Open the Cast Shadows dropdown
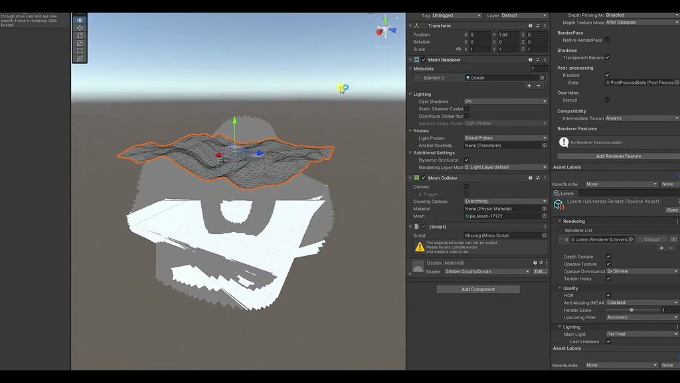The image size is (680, 383). click(x=505, y=101)
